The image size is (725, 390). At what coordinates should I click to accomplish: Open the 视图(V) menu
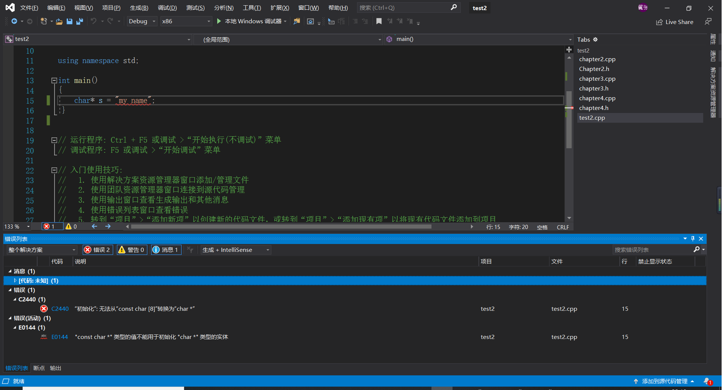[x=83, y=8]
